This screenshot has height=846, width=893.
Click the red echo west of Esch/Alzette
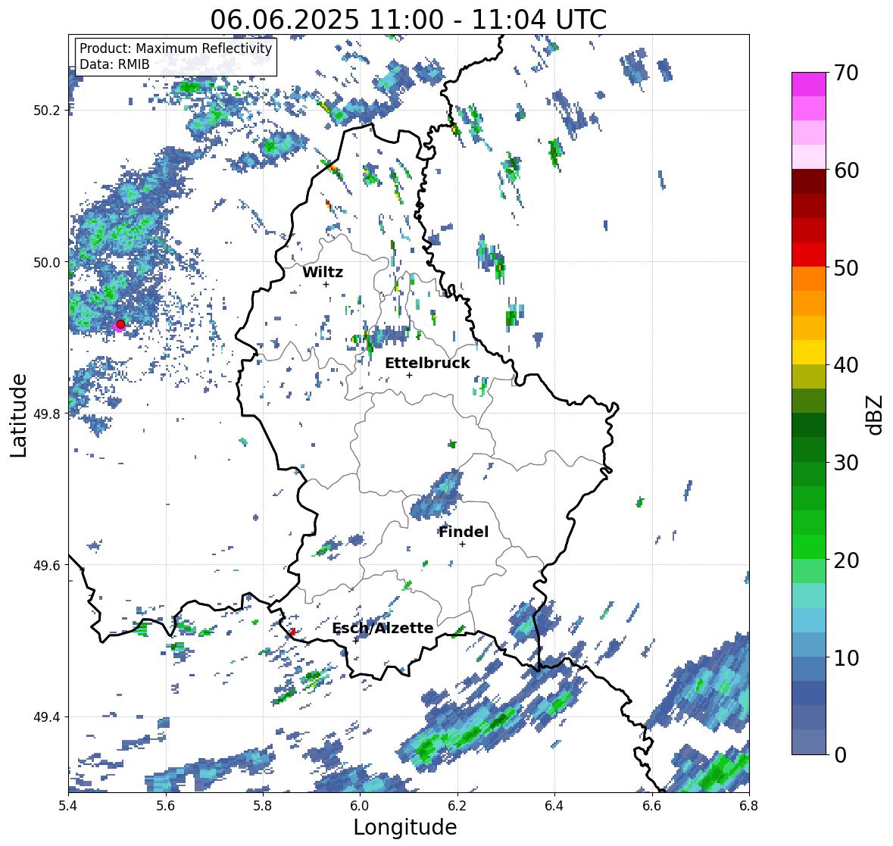[x=292, y=632]
